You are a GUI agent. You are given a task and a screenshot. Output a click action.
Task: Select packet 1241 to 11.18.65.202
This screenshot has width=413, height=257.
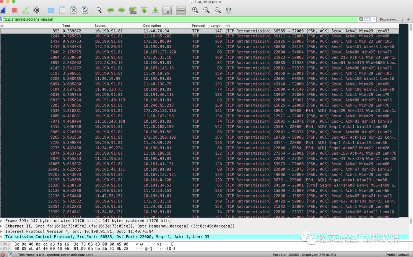pos(199,36)
